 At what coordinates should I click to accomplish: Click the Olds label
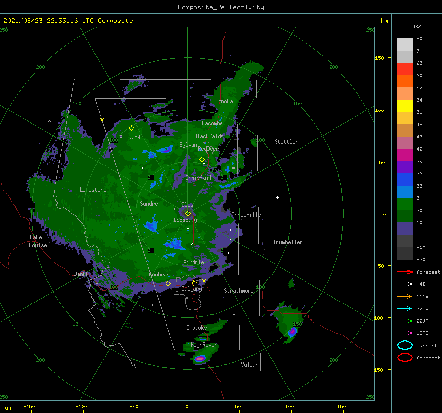187,205
